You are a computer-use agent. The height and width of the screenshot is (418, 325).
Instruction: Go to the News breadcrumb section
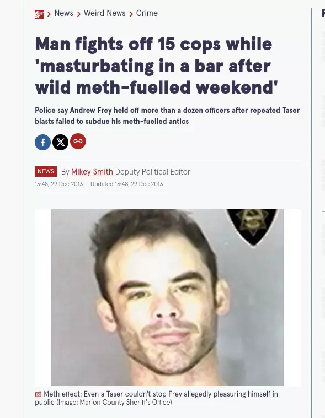63,13
